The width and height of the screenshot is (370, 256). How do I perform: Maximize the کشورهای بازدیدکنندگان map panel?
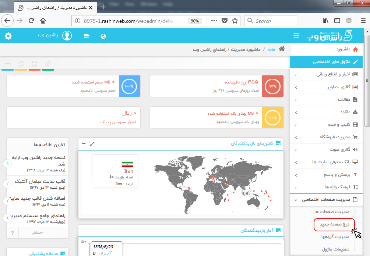92,143
